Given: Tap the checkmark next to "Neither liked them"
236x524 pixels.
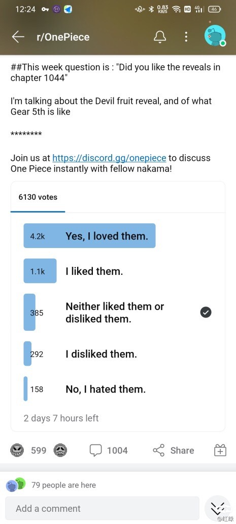Looking at the screenshot, I should tap(206, 312).
